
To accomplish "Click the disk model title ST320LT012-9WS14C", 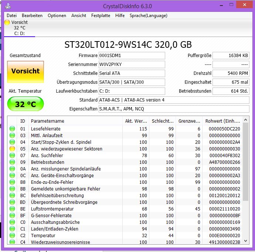I will click(128, 44).
